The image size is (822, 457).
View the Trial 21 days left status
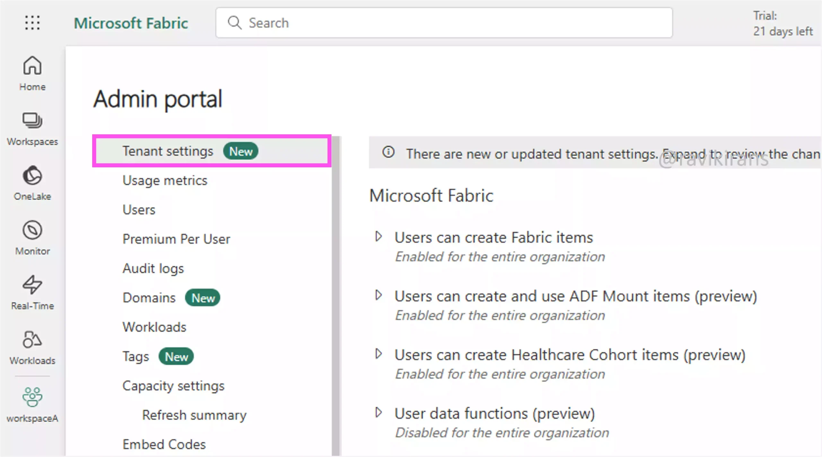[783, 23]
